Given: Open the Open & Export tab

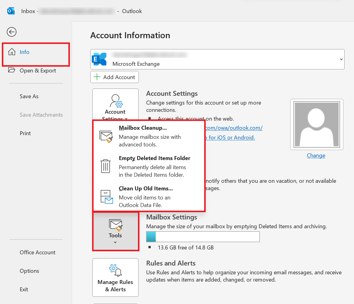Looking at the screenshot, I should pyautogui.click(x=36, y=71).
